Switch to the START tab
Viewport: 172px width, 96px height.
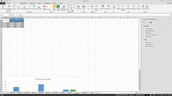8,3
